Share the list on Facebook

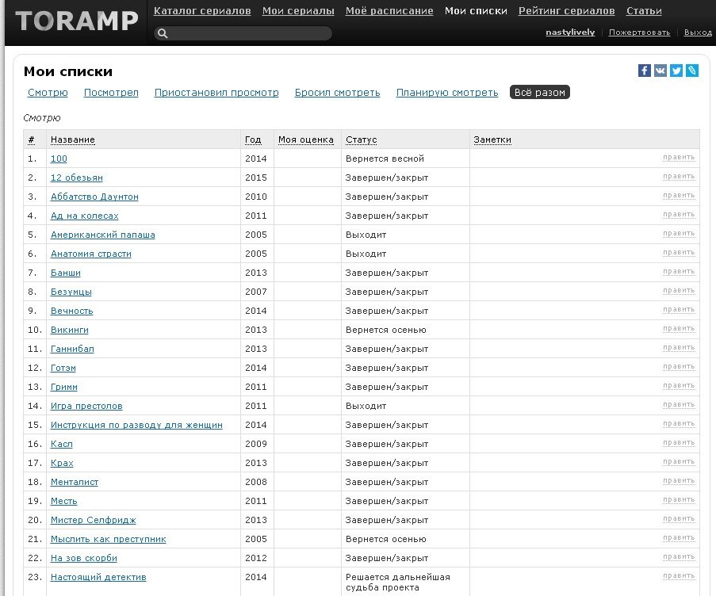pos(645,71)
